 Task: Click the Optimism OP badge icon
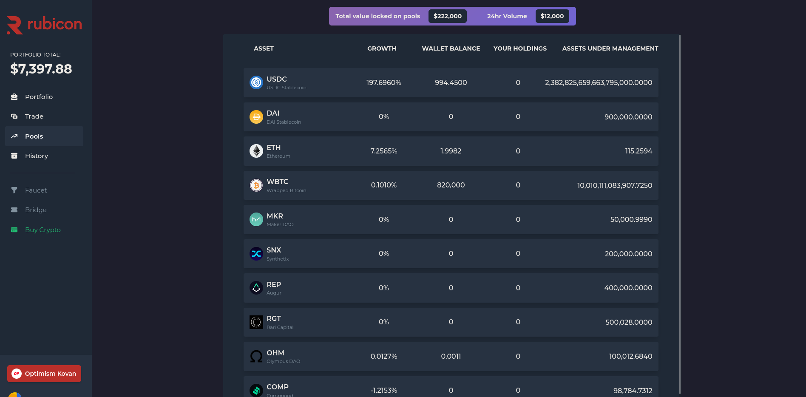pos(17,374)
